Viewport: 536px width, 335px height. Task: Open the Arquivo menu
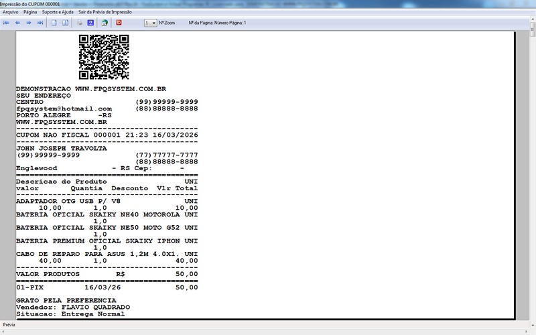[x=11, y=13]
